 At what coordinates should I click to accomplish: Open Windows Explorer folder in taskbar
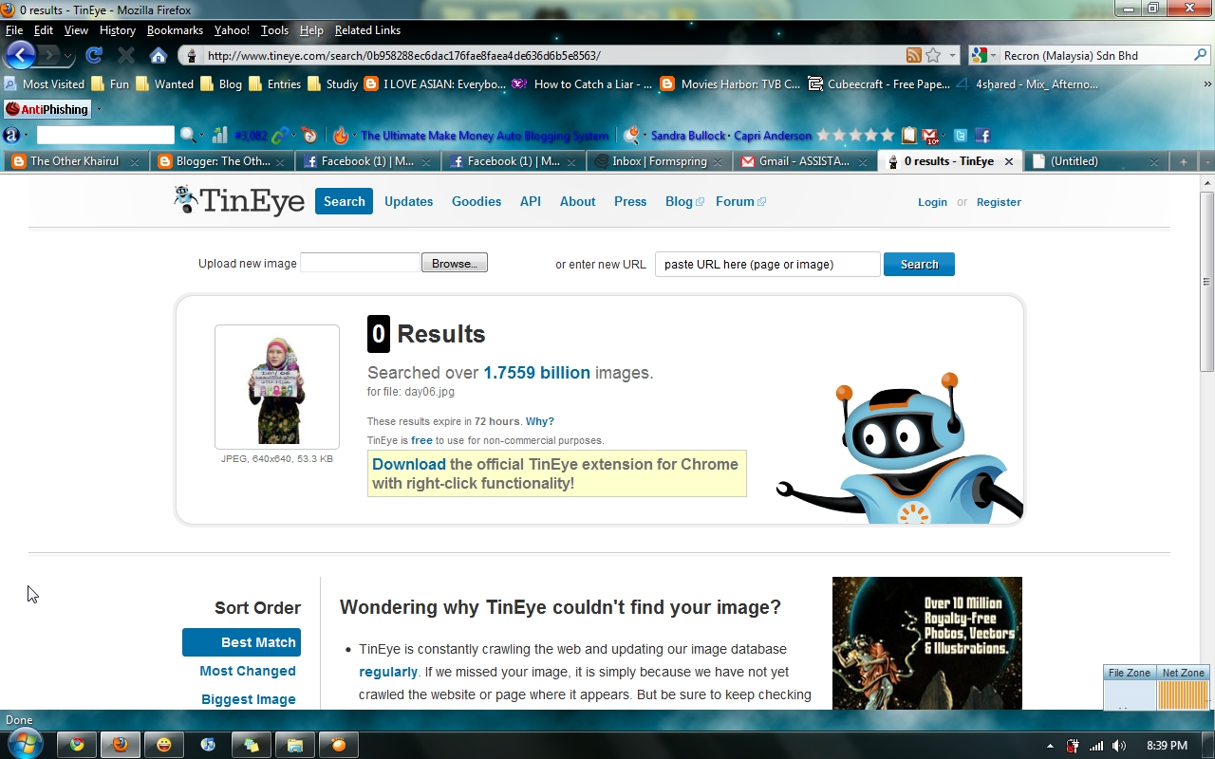pos(295,745)
